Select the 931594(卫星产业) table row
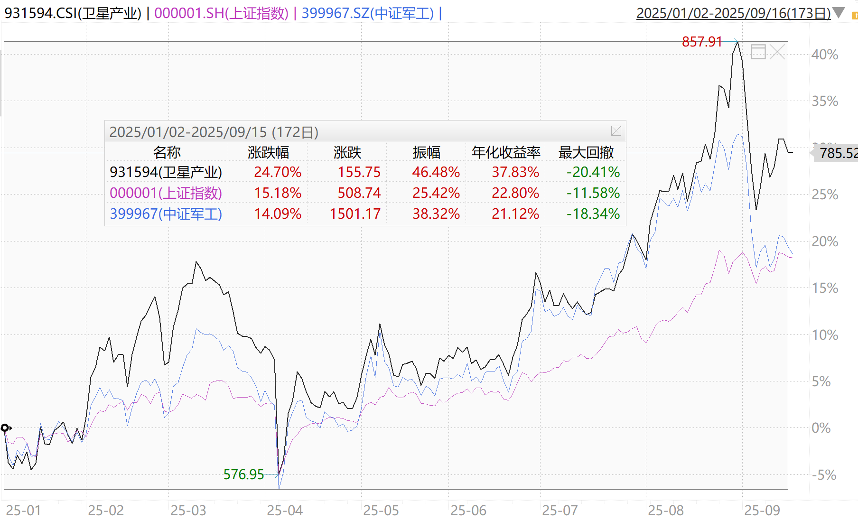The width and height of the screenshot is (858, 520). tap(166, 172)
